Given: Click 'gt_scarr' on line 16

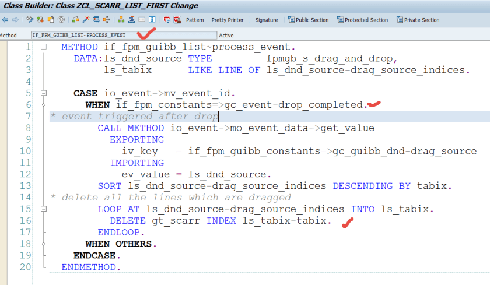Looking at the screenshot, I should click(x=176, y=221).
